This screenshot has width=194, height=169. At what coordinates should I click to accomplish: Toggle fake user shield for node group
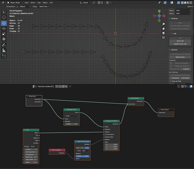point(60,86)
